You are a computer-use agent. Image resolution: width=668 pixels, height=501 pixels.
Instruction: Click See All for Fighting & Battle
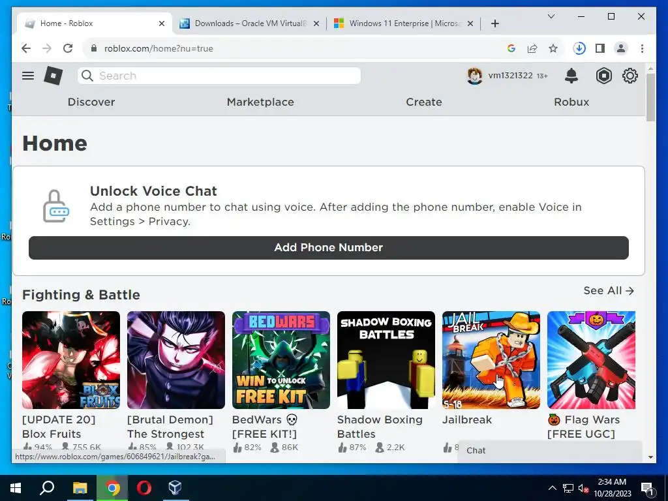(609, 290)
